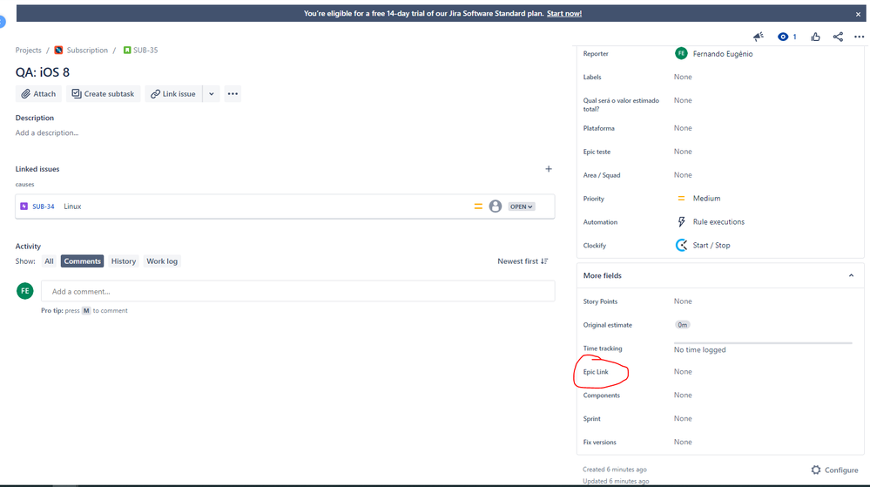Open the OPEN status dropdown
Viewport: 870px width, 487px height.
522,206
